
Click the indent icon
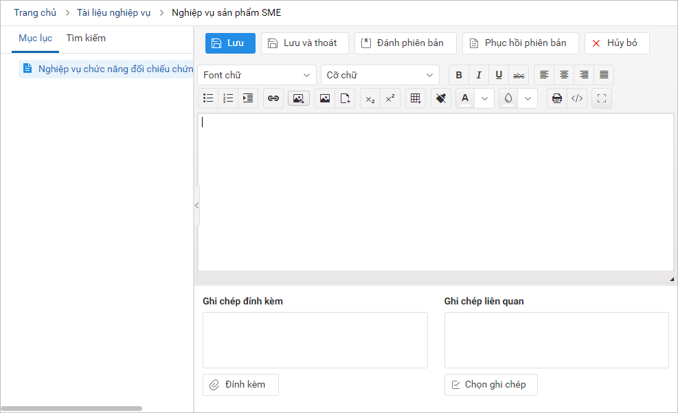pyautogui.click(x=248, y=98)
